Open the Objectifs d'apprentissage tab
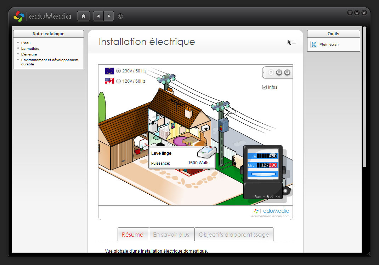The width and height of the screenshot is (379, 265). click(234, 235)
